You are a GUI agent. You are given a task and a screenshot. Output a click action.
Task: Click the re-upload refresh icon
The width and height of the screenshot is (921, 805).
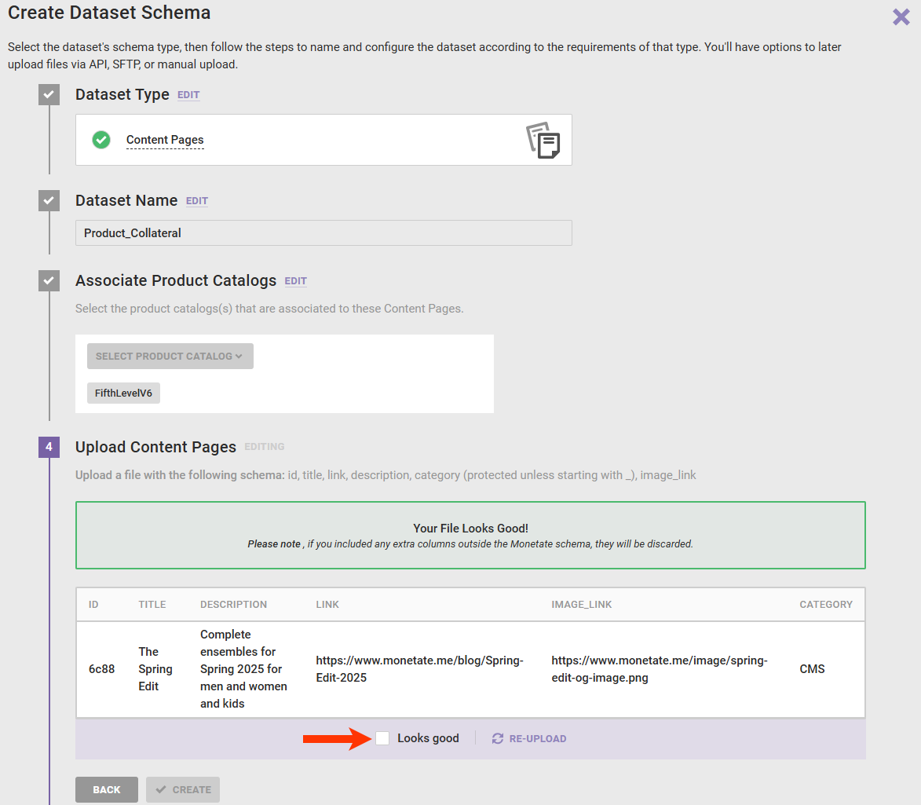[x=498, y=738]
